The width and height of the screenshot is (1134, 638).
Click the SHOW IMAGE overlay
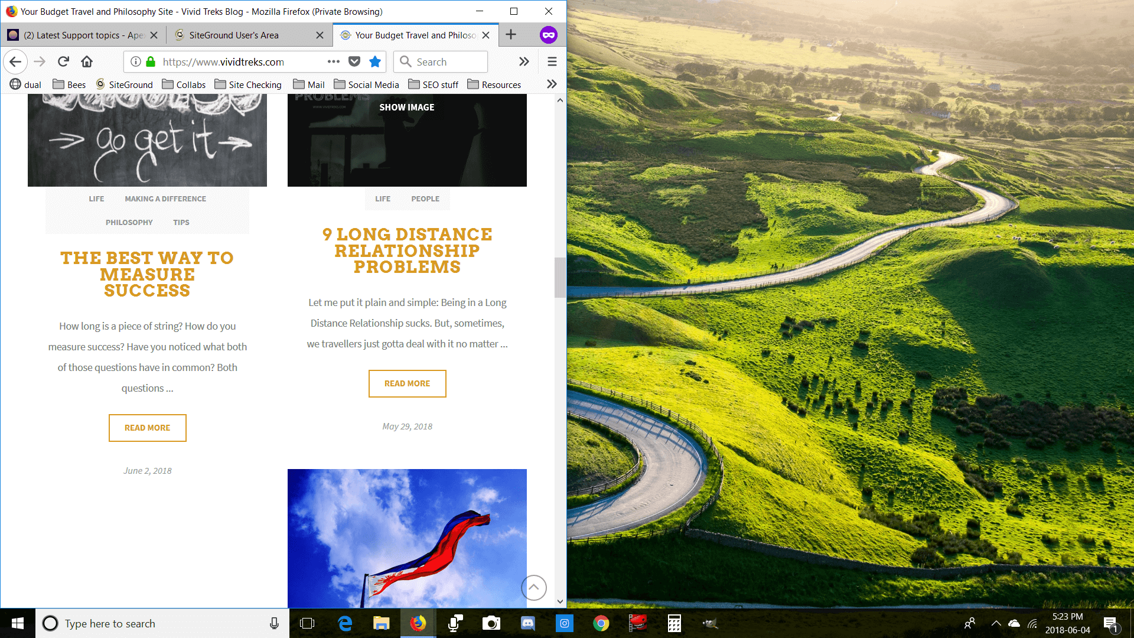407,108
